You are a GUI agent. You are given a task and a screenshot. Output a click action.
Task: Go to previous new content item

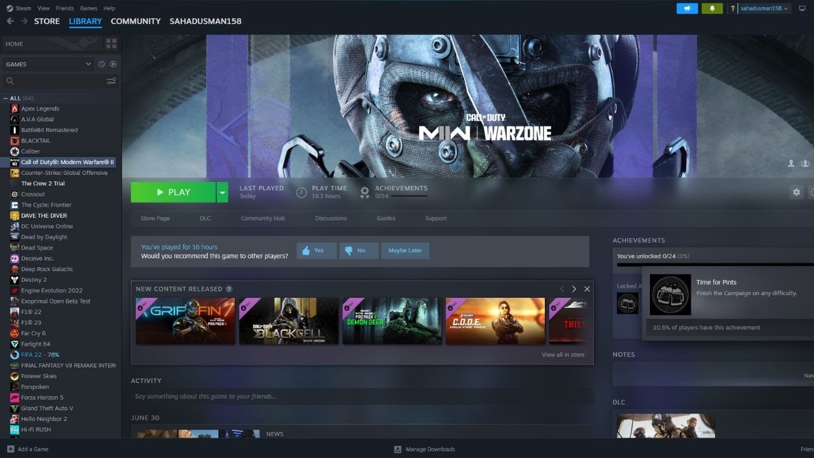click(x=562, y=289)
